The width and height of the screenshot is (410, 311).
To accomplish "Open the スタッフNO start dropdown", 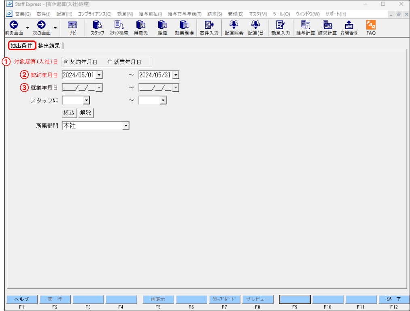I will point(86,100).
